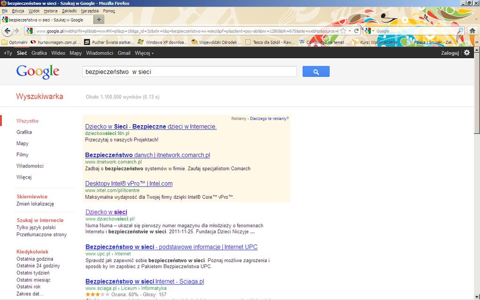480x300 pixels.
Task: Click scrollbar up arrow
Action: click(x=477, y=49)
